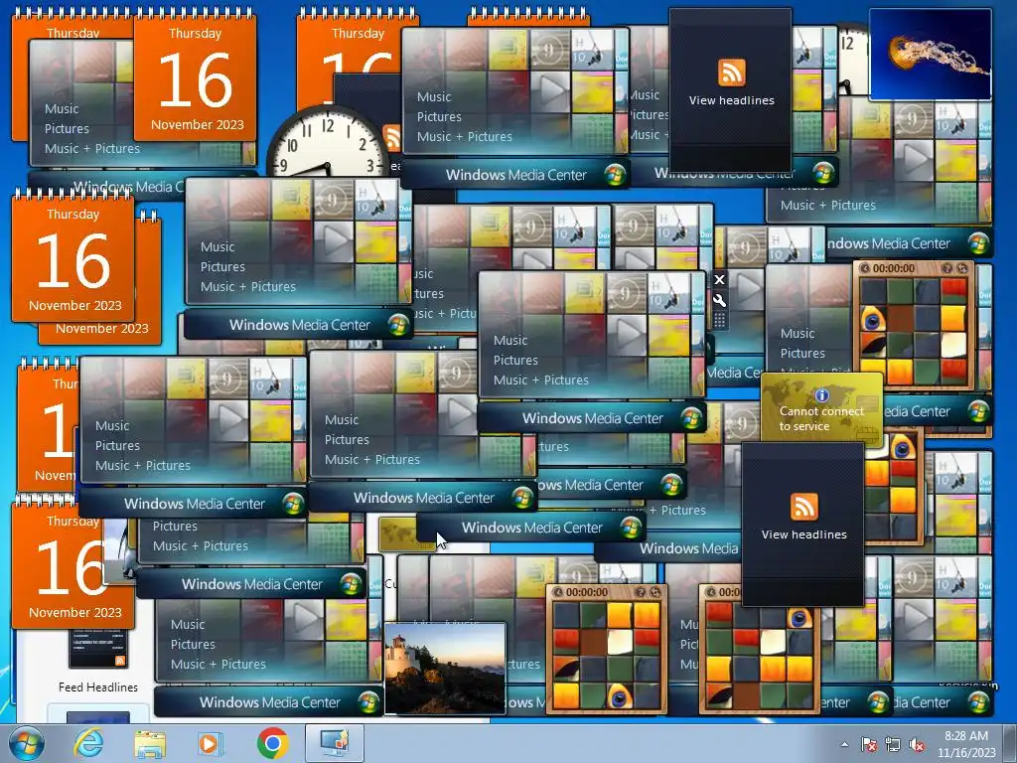This screenshot has width=1017, height=763.
Task: Open the lighthouse slide show picture
Action: [x=445, y=669]
